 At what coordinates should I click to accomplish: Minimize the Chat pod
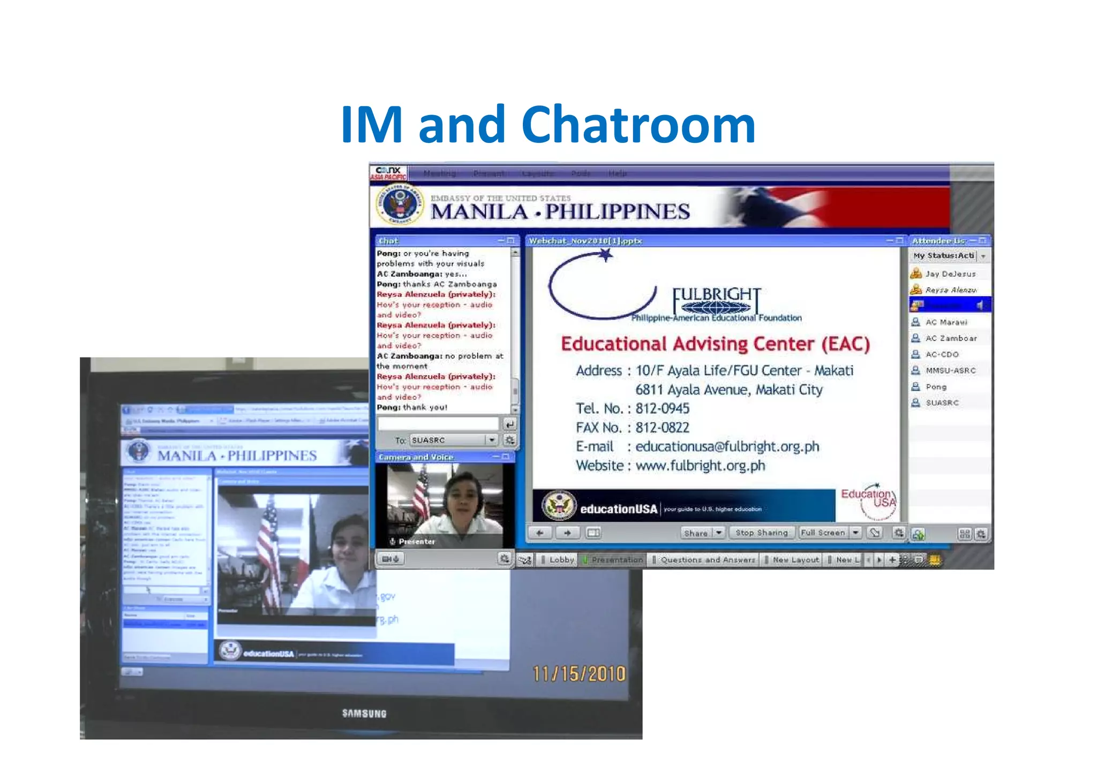click(x=501, y=241)
